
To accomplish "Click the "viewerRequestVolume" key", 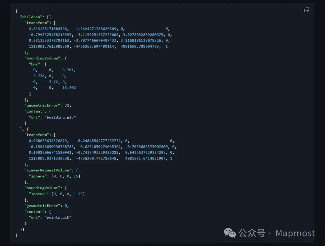I will tap(48, 171).
